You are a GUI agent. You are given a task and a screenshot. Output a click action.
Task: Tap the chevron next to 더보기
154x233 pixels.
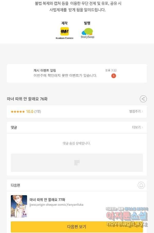tap(142, 127)
